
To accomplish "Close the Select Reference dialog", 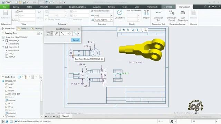I will point(79,29).
